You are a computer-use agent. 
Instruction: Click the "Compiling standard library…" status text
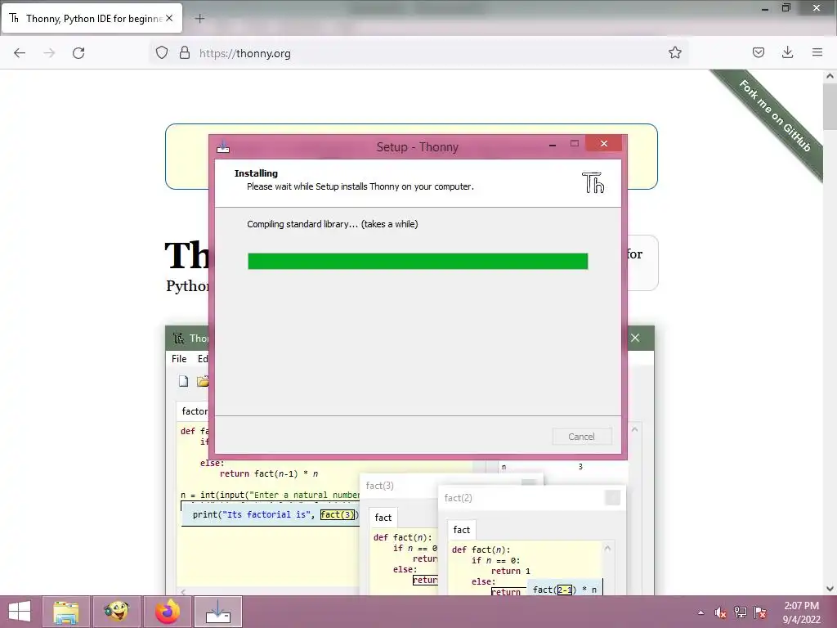click(333, 224)
